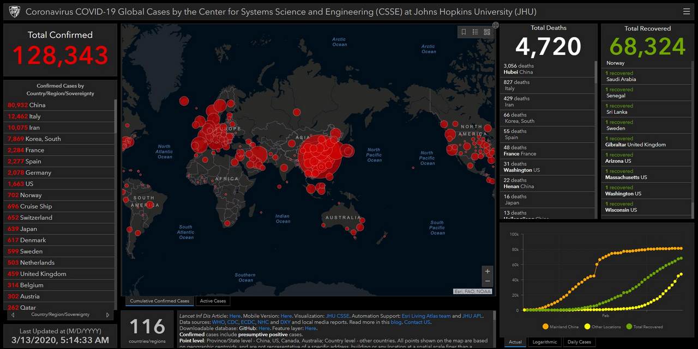This screenshot has height=349, width=698.
Task: Click the Esri, FAO, NOAA map attribution
Action: click(473, 292)
